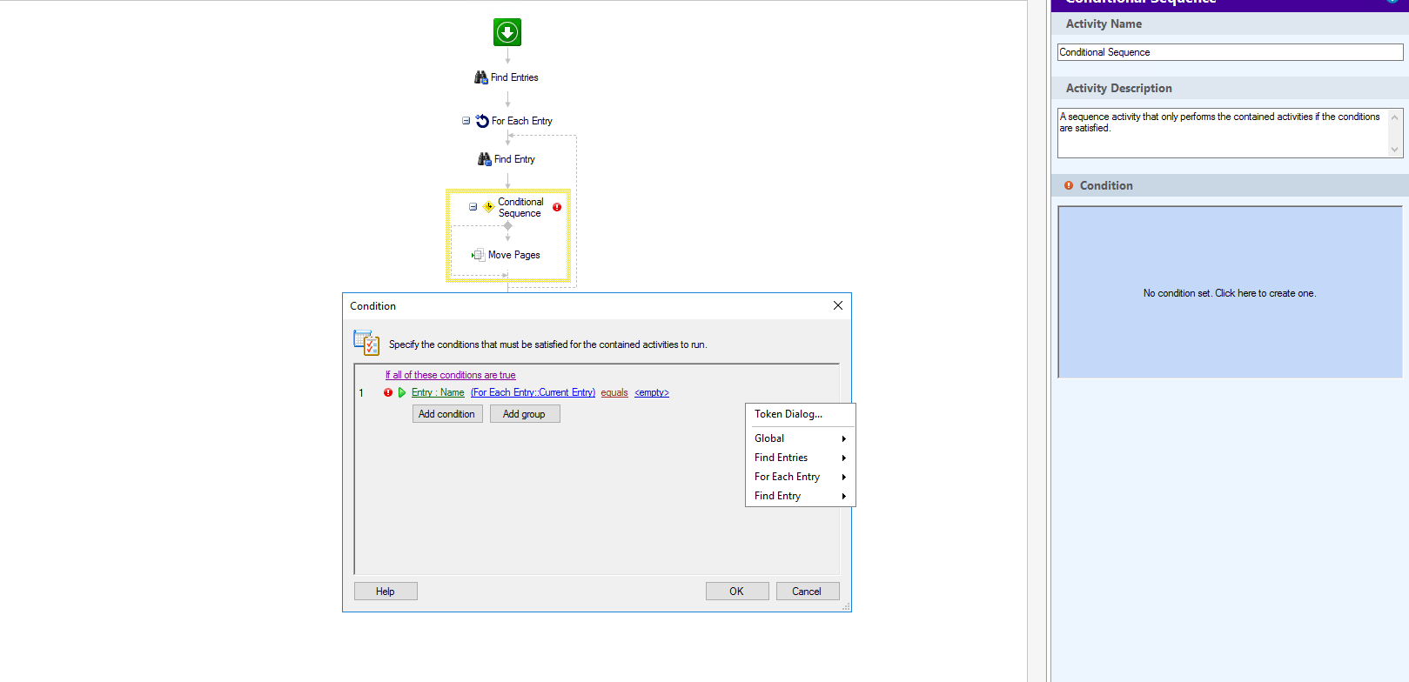1409x682 pixels.
Task: Click the Find Entry binoculars icon
Action: [x=484, y=159]
